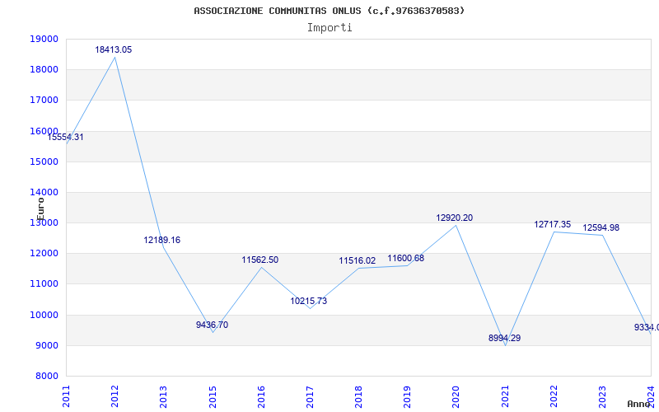The image size is (659, 412).
Task: Click the 9436.70 data label
Action: click(x=213, y=325)
